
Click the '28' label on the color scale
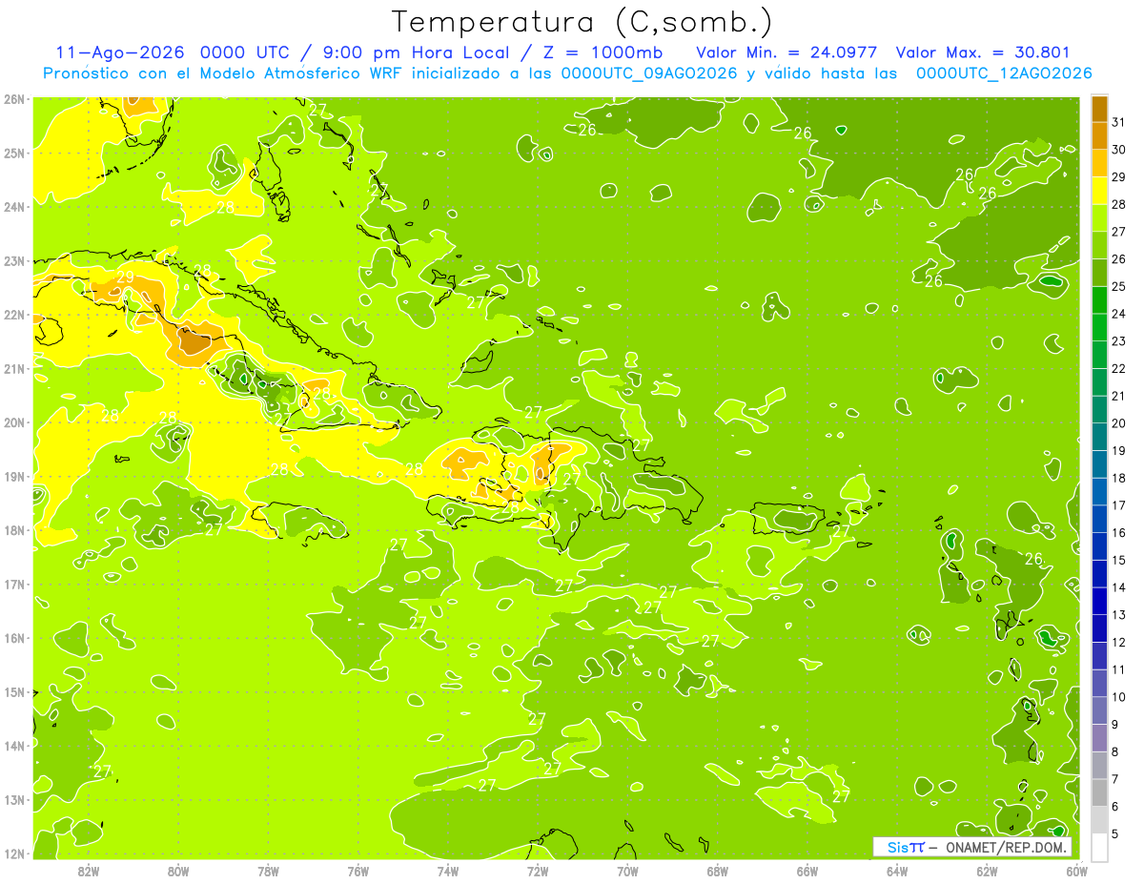point(1118,204)
